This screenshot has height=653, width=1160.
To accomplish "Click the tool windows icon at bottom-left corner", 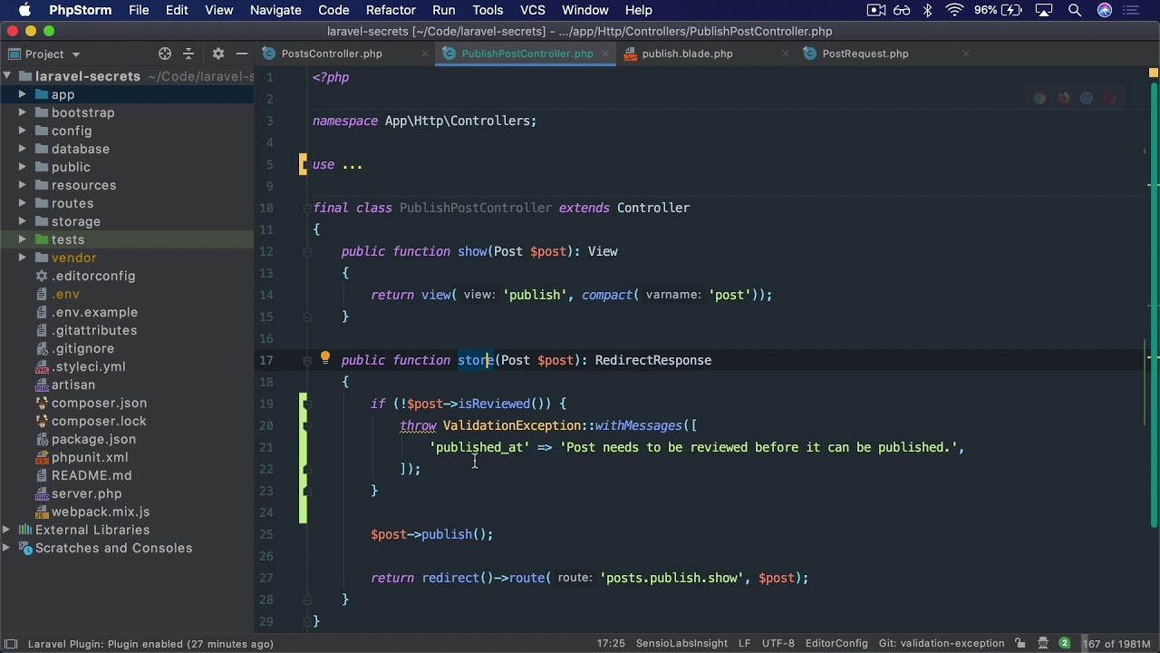I will pos(10,643).
